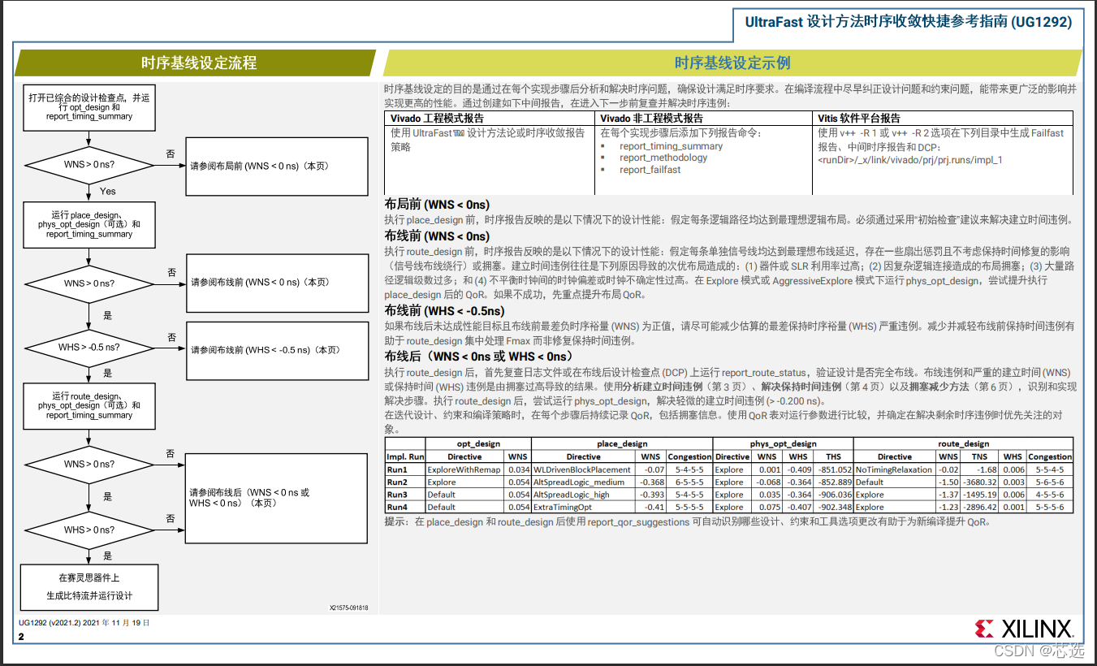This screenshot has width=1097, height=666.
Task: Select the heading 布局前 (WNS < 0ns)
Action: point(437,205)
